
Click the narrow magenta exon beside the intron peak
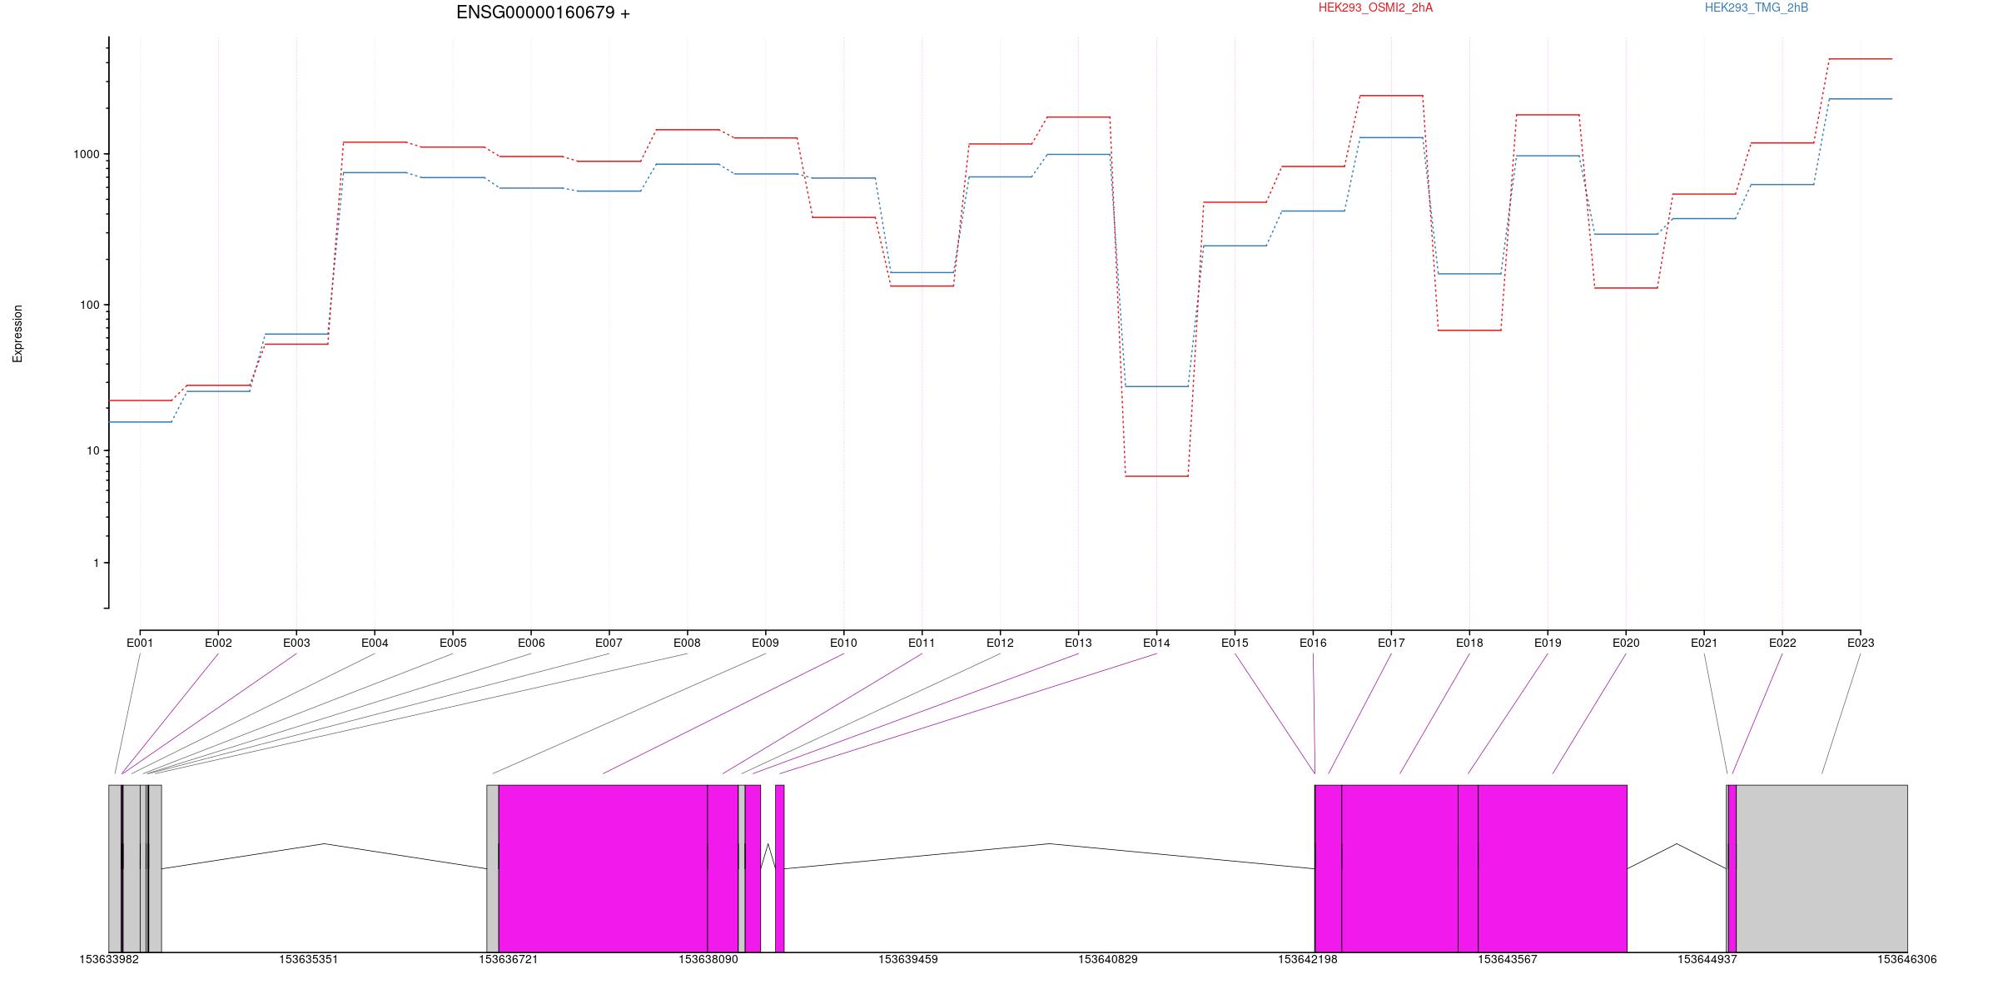click(779, 868)
